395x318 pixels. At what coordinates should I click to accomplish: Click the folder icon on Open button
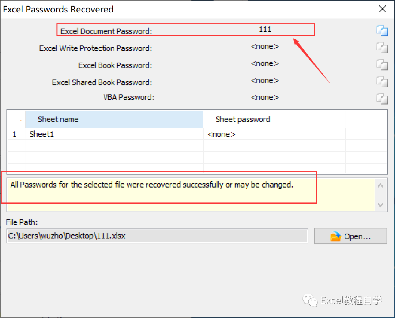click(x=335, y=236)
